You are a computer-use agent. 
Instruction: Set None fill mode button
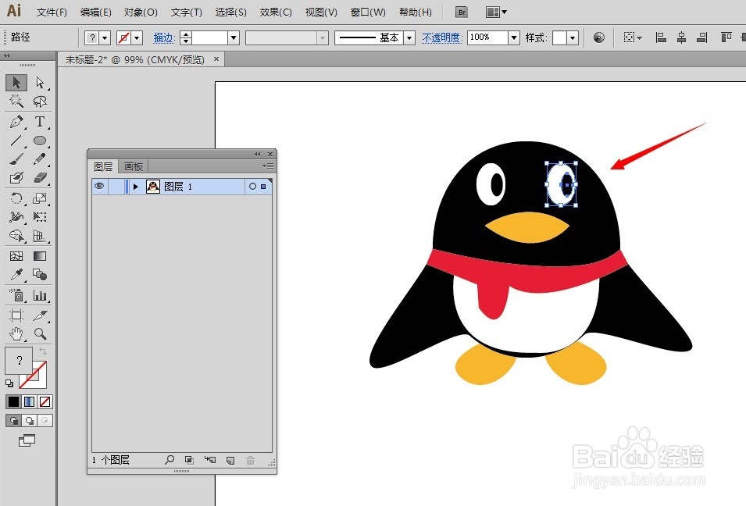45,402
